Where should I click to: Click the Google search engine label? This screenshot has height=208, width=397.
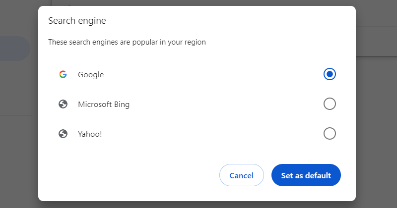pos(91,75)
